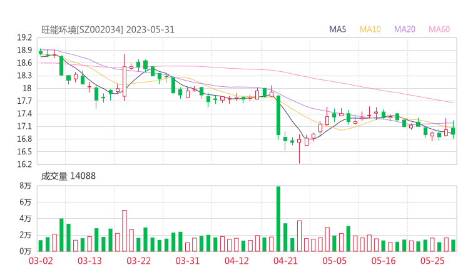Click the 18.3 price axis label

coord(24,76)
